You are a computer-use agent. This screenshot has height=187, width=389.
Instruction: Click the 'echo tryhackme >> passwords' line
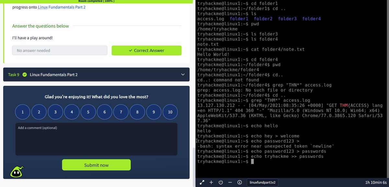point(260,157)
